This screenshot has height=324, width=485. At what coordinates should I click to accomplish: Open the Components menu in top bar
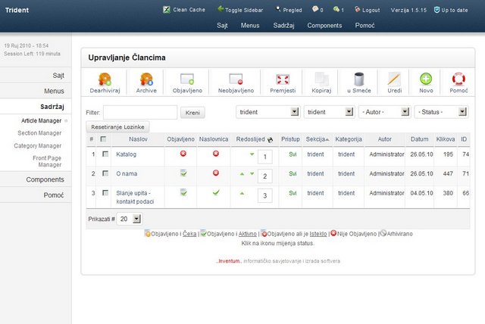click(x=324, y=25)
